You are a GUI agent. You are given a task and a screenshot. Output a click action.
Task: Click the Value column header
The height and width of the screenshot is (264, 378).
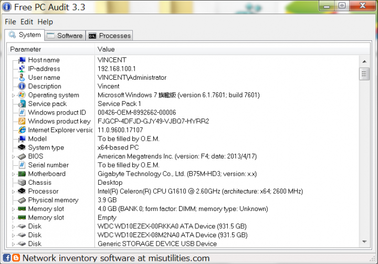click(233, 49)
